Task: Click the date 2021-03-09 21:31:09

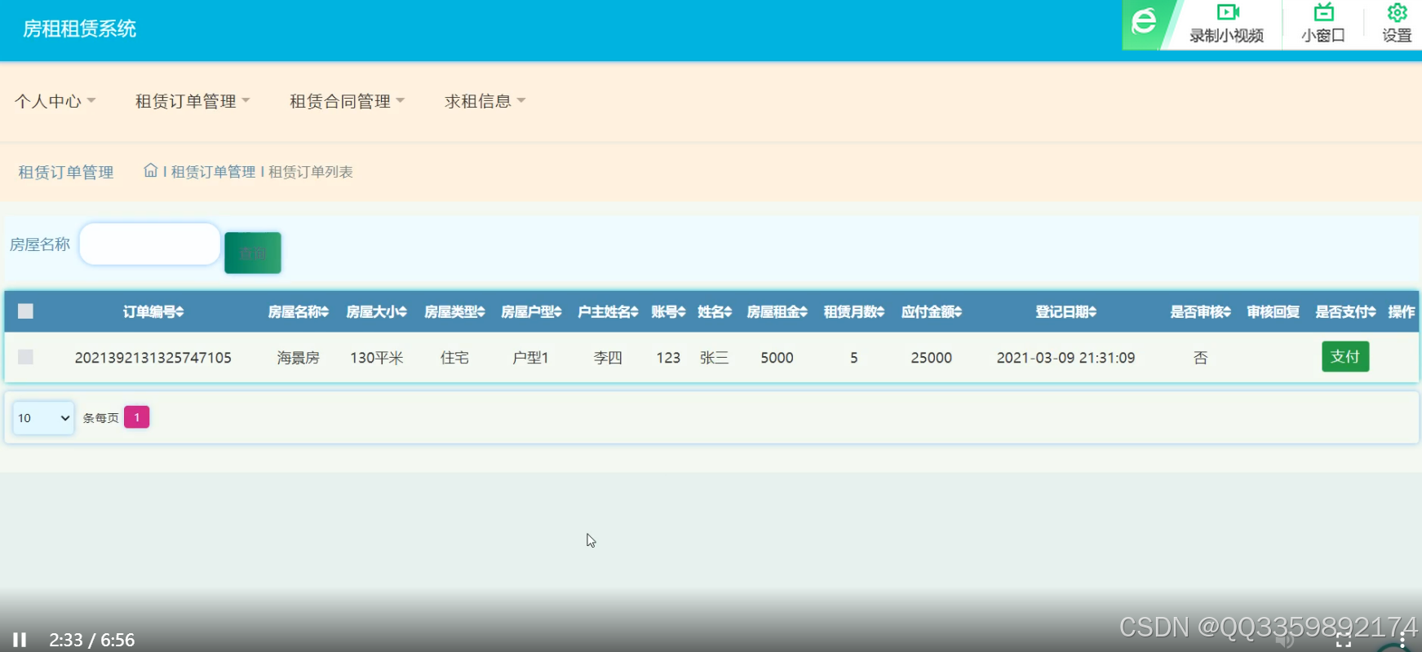Action: click(x=1065, y=358)
